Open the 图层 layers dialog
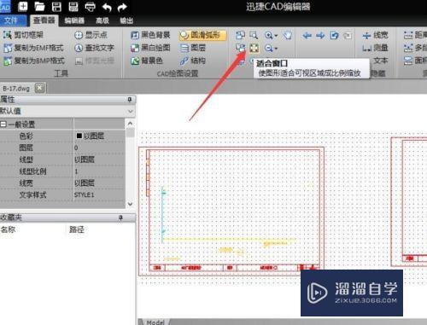This screenshot has height=325, width=427. click(x=193, y=48)
